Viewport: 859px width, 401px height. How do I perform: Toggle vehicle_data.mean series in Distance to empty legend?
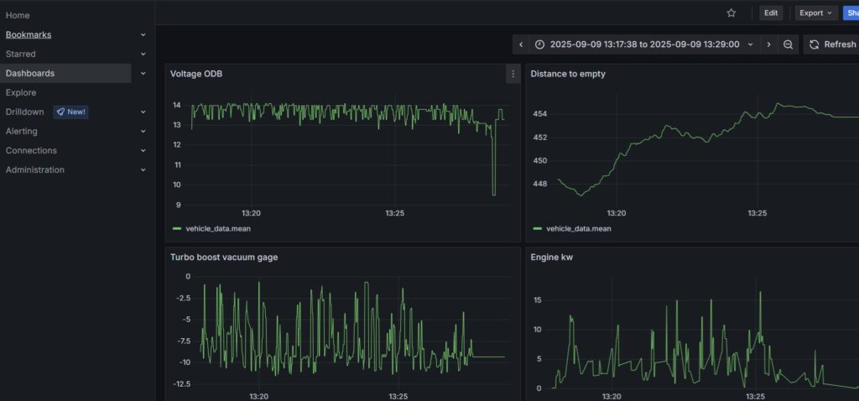tap(578, 228)
